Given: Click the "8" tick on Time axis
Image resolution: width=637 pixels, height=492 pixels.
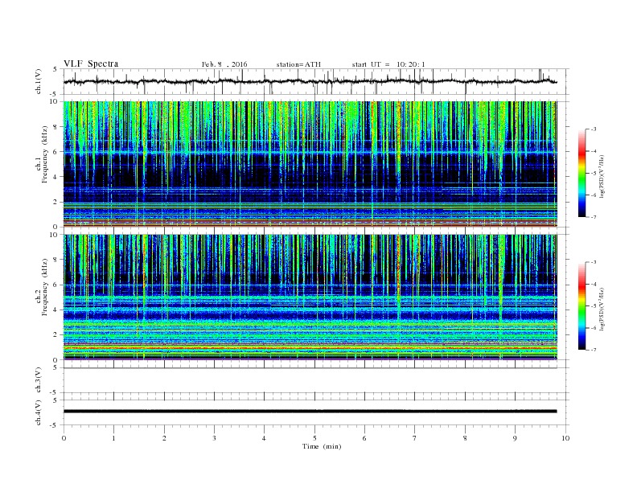Looking at the screenshot, I should pos(465,438).
